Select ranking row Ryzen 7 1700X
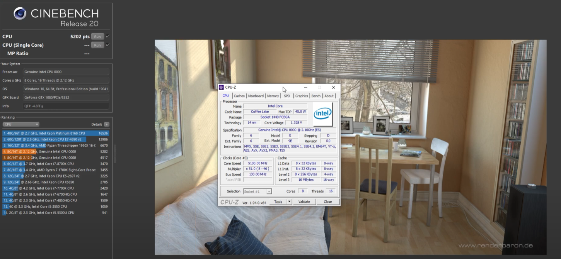This screenshot has width=561, height=259. point(56,170)
